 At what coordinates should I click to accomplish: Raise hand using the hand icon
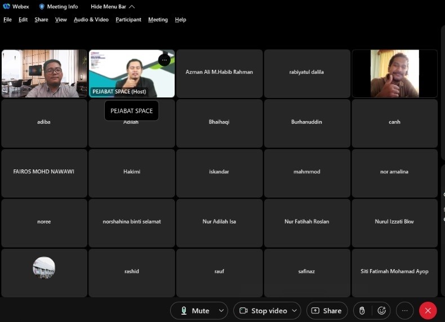click(362, 311)
